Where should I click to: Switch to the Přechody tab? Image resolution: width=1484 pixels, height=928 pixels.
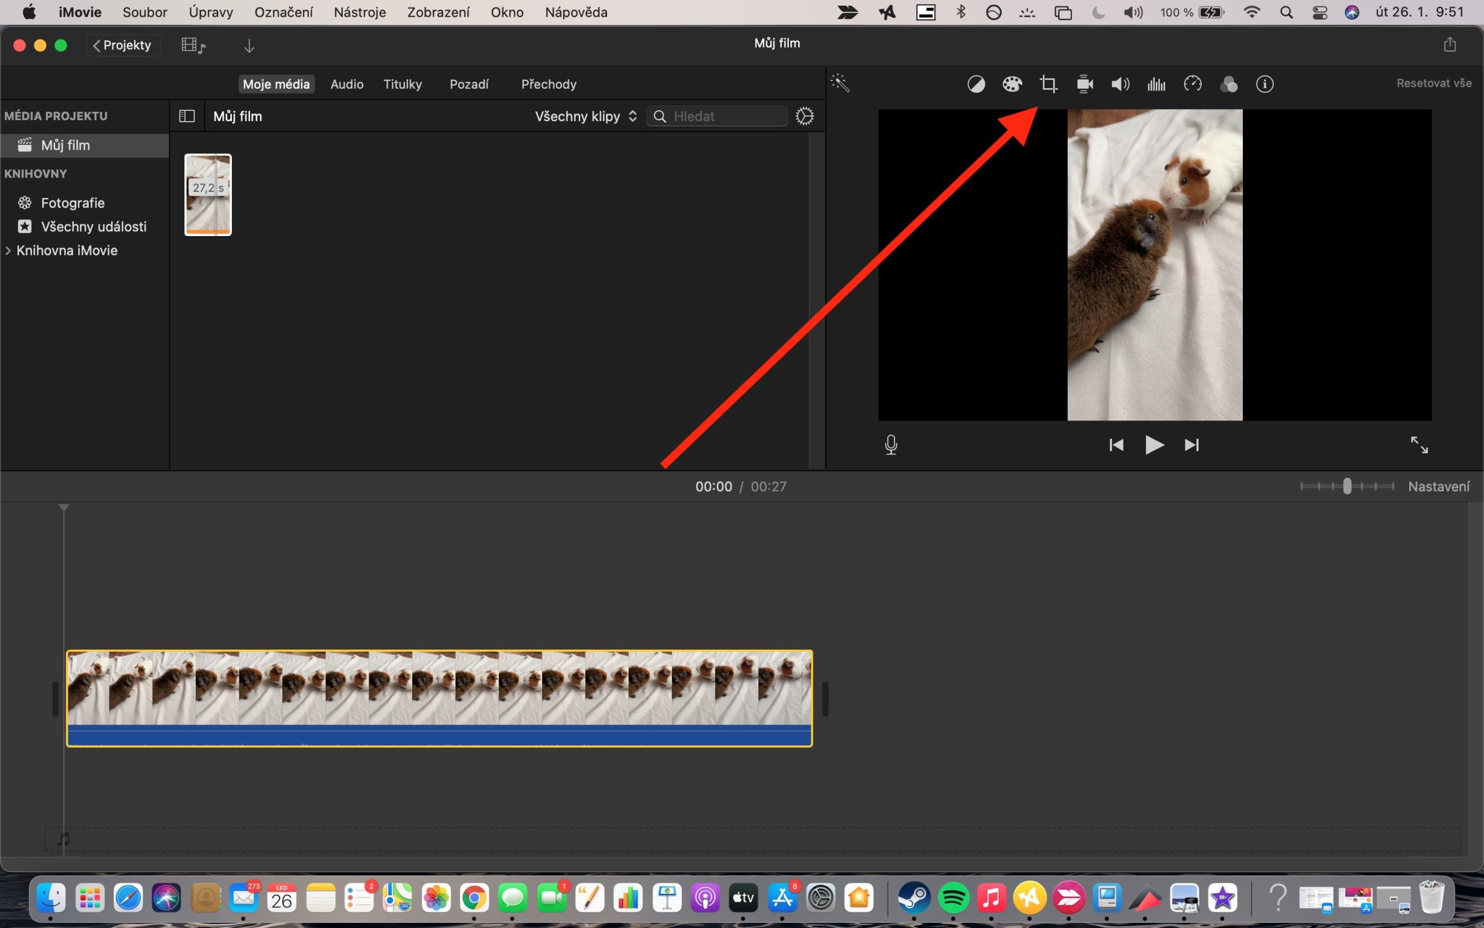[x=548, y=84]
